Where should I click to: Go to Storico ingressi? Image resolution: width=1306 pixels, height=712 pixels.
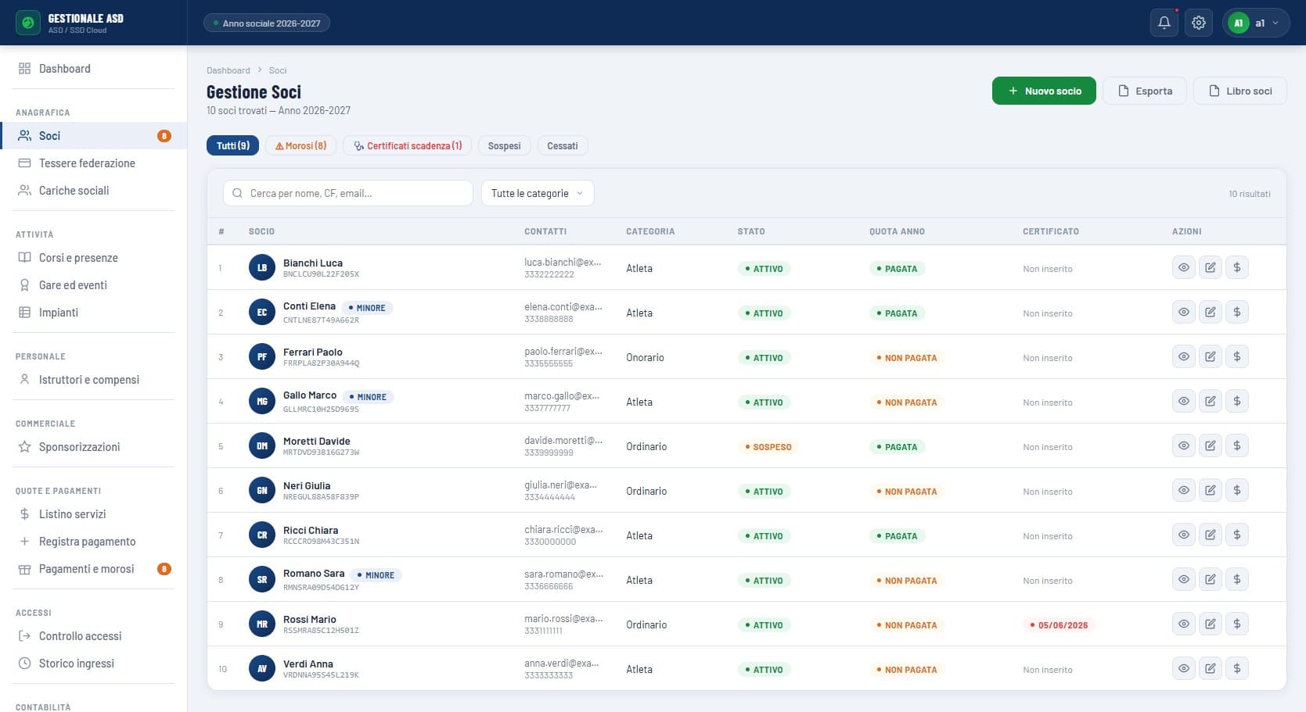click(x=94, y=664)
